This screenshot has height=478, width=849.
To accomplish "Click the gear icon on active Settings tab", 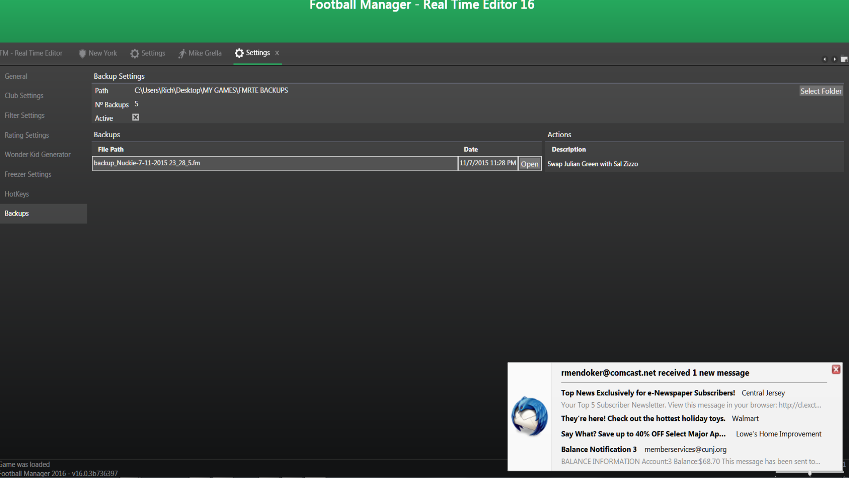I will point(239,53).
